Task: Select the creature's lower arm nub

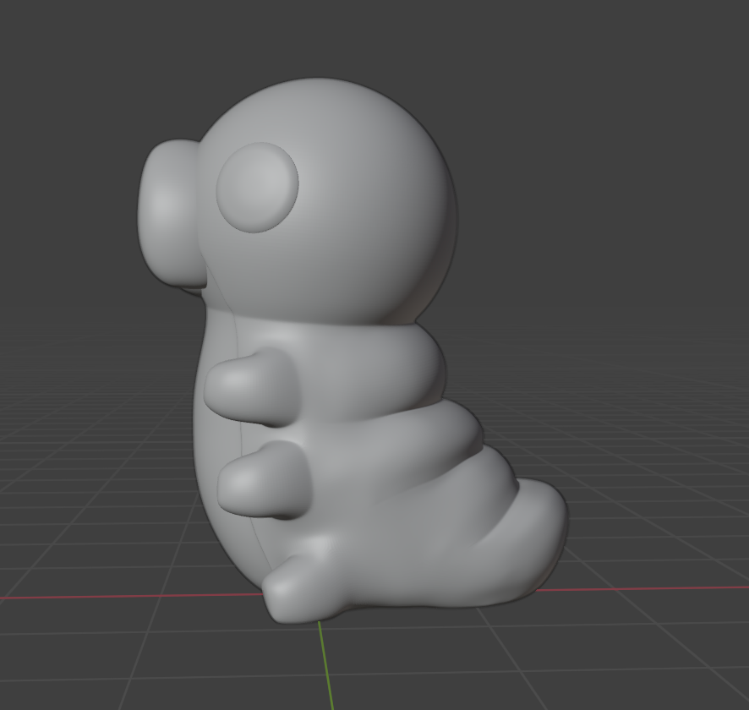Action: click(264, 480)
